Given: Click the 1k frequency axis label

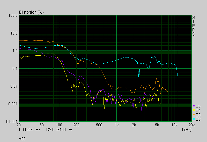Looking at the screenshot, I should tap(117, 125).
